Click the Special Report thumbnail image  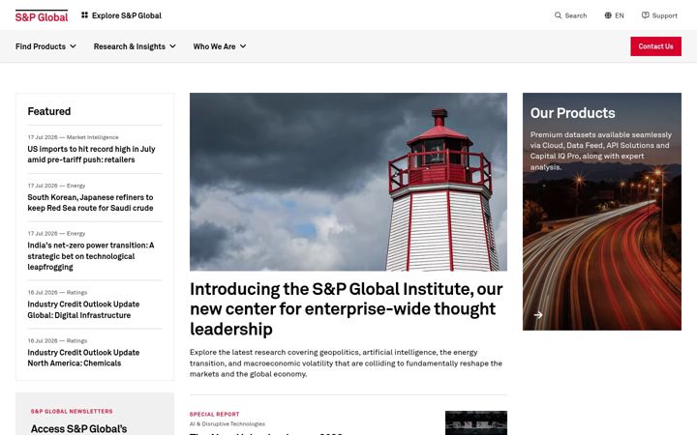click(476, 422)
